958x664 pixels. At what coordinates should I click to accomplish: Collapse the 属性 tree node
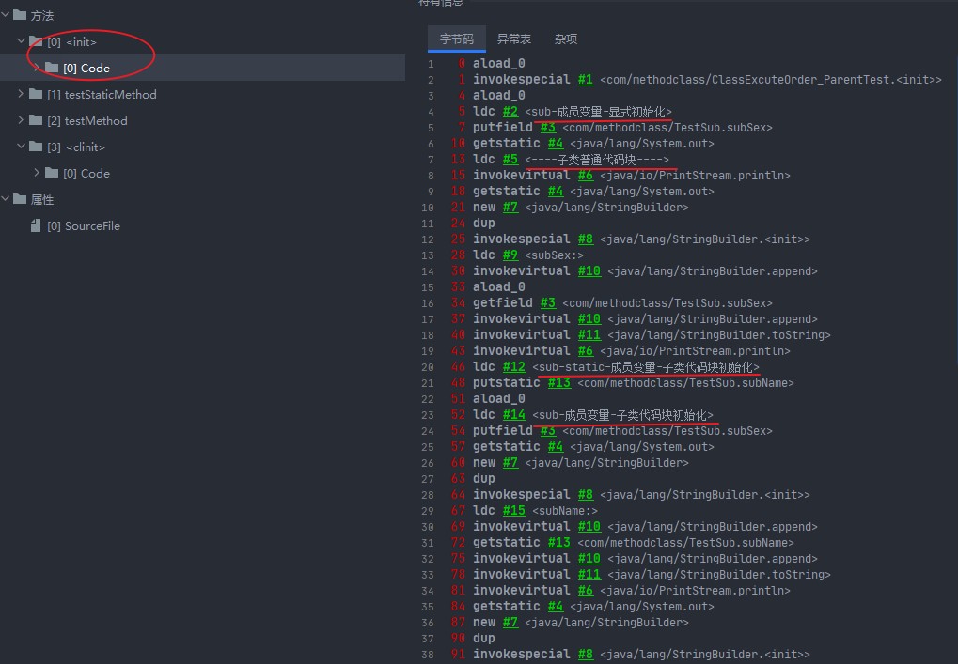click(x=6, y=198)
